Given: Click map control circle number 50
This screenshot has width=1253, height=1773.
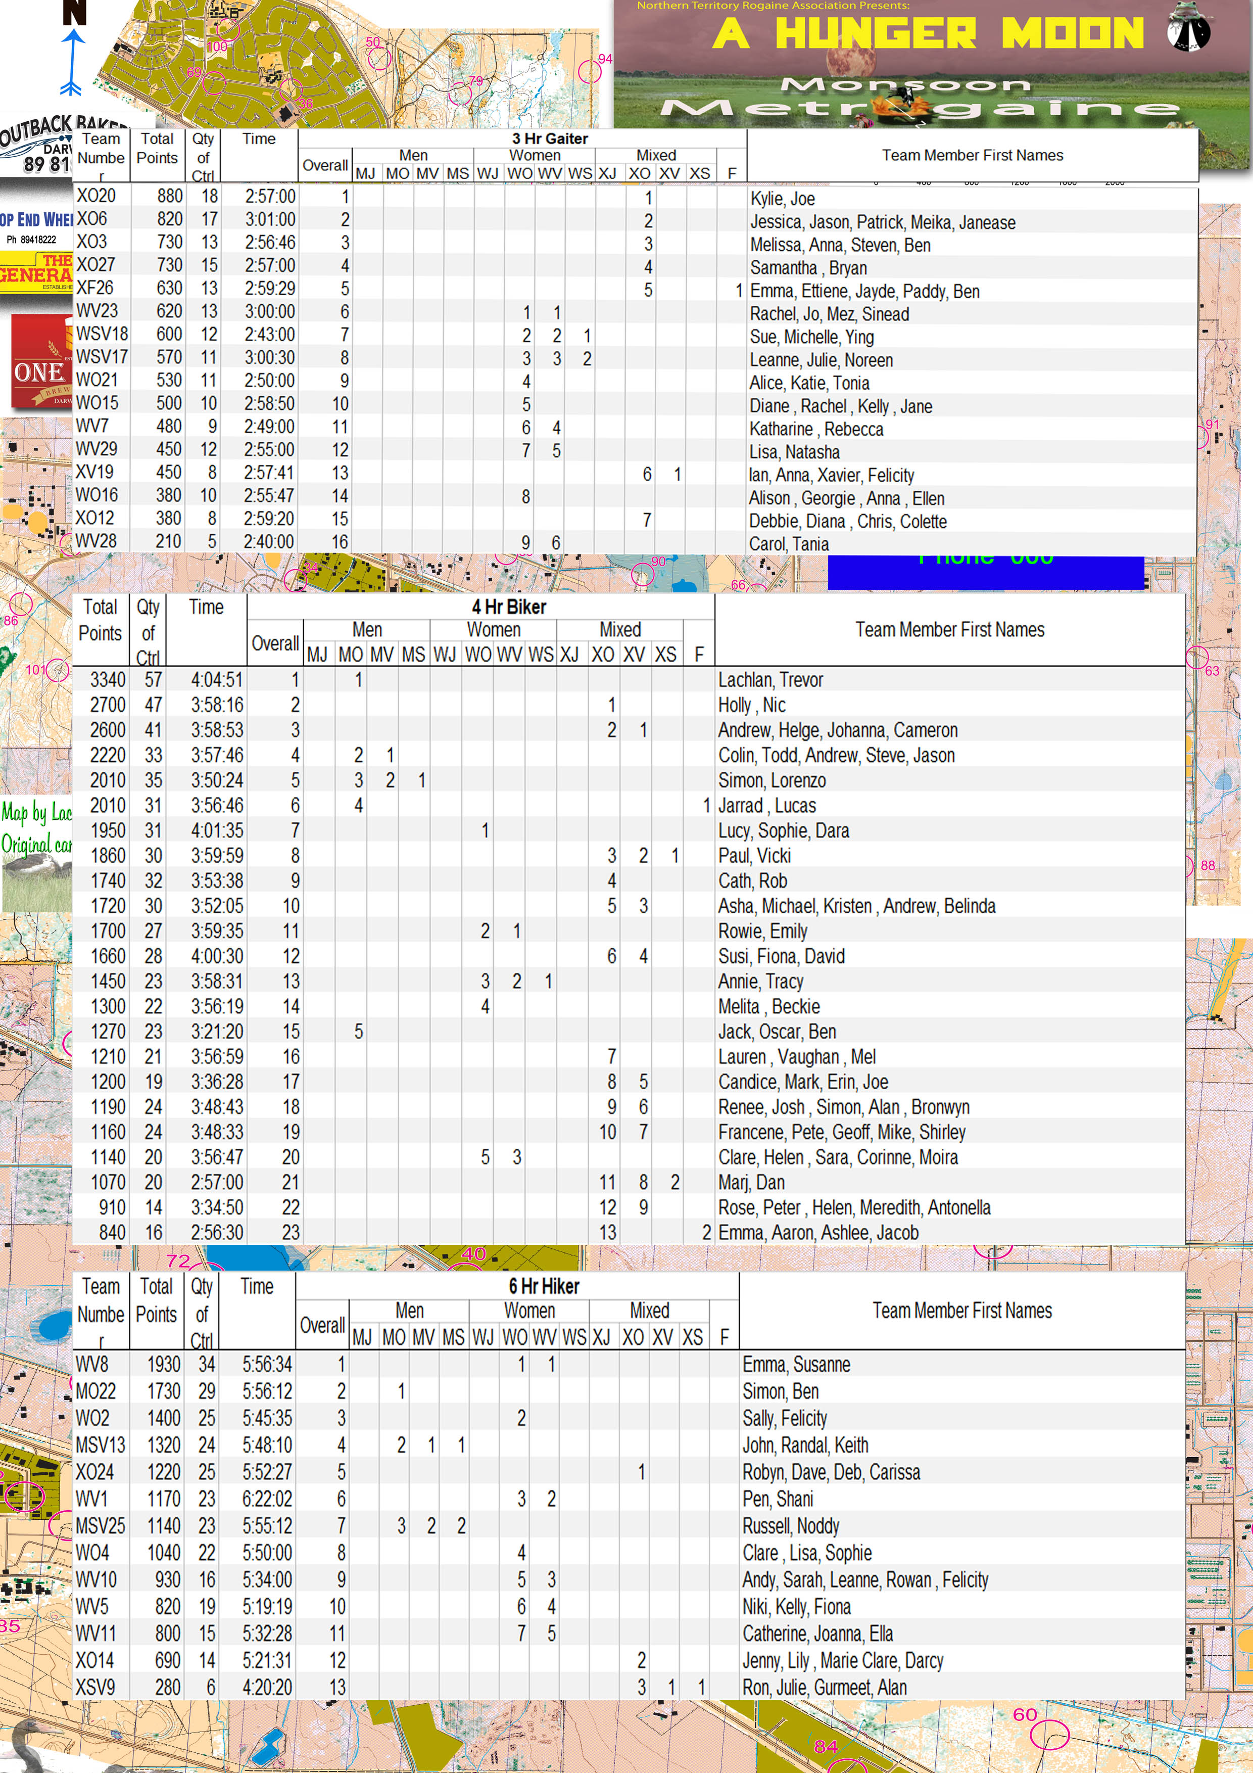Looking at the screenshot, I should 379,59.
